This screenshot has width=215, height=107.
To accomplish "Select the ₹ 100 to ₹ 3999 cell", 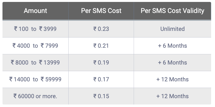I will point(35,29).
